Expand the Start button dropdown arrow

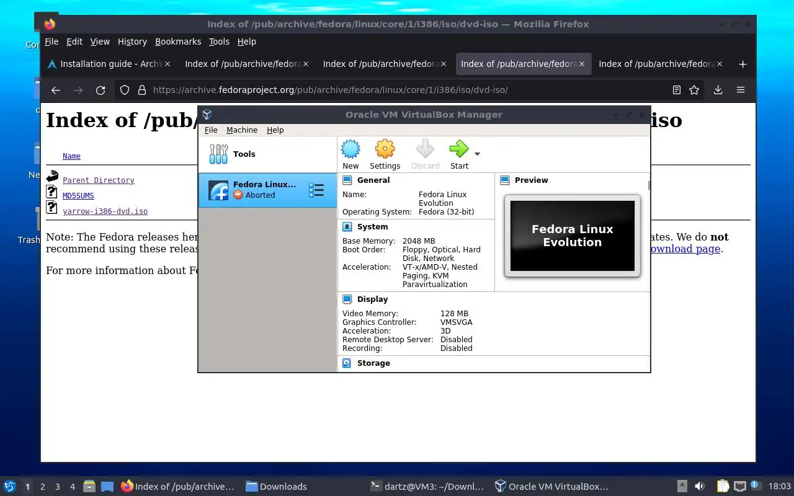pyautogui.click(x=477, y=154)
